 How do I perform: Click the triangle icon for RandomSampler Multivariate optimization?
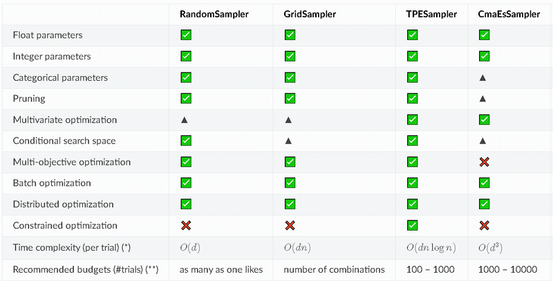click(x=185, y=119)
